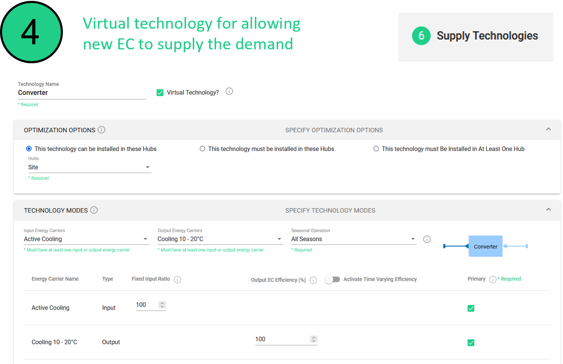Uncheck Primary for Cooling 10 - 20°C row

[471, 342]
